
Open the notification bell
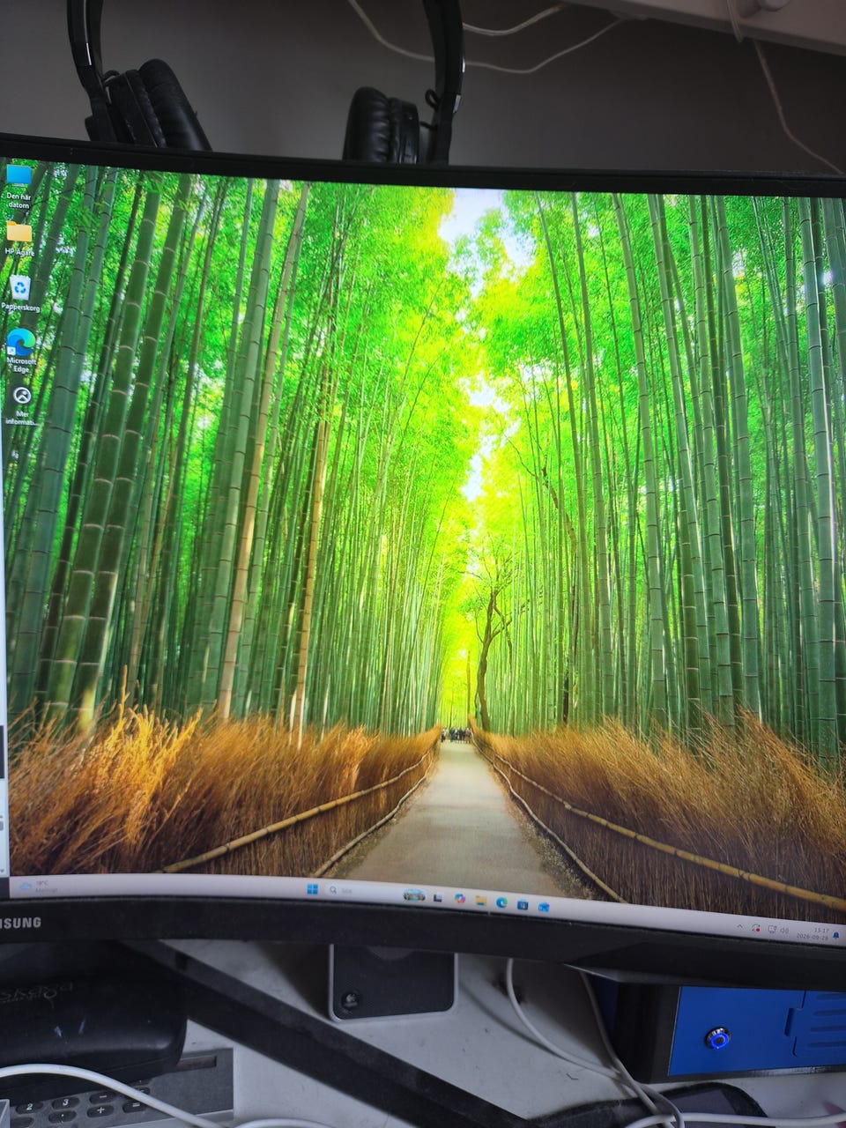point(836,935)
